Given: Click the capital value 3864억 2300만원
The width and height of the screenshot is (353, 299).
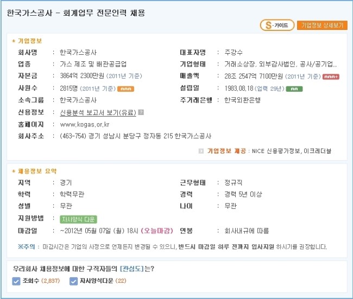Looking at the screenshot, I should point(82,76).
